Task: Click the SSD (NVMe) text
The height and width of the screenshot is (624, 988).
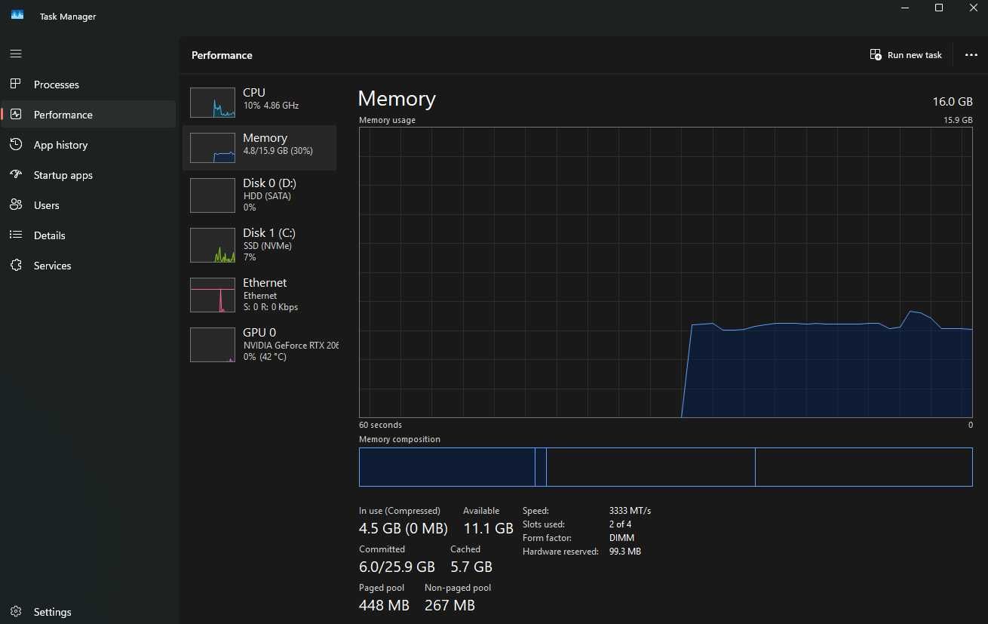Action: tap(268, 246)
